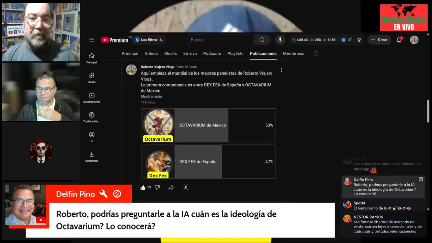Switch to Videos channel tab

pyautogui.click(x=151, y=54)
